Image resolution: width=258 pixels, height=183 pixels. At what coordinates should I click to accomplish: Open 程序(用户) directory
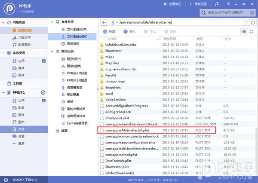pyautogui.click(x=72, y=59)
